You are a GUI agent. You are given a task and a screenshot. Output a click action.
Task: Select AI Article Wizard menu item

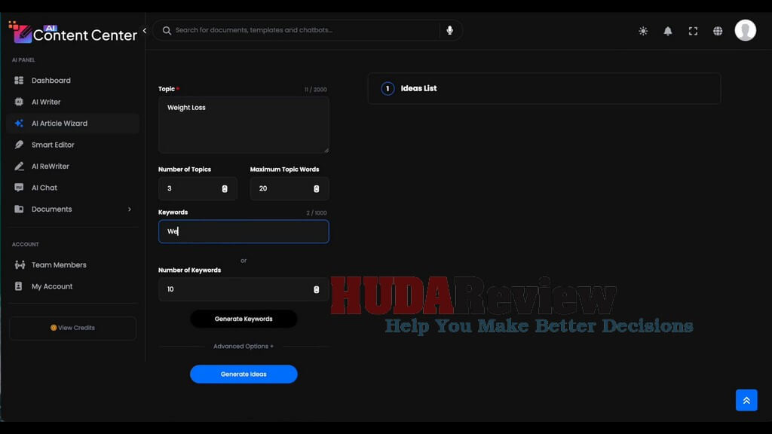point(72,123)
